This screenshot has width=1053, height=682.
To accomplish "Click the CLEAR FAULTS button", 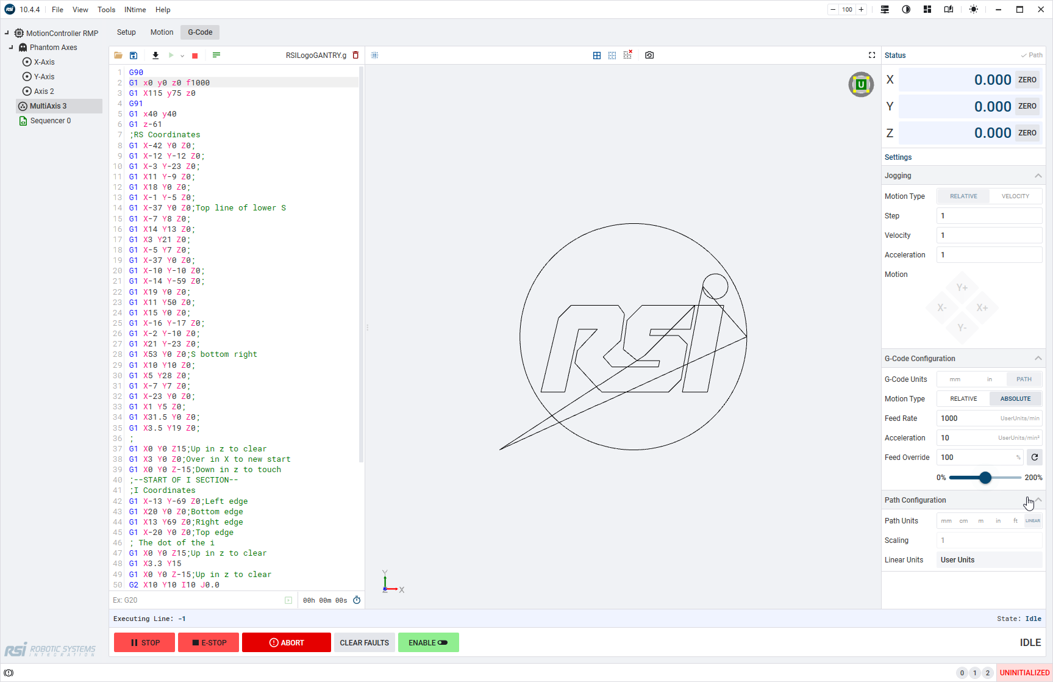I will coord(364,642).
